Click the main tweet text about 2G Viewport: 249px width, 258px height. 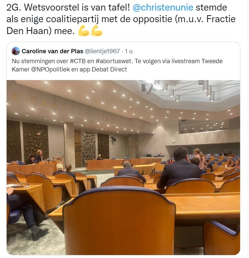(x=121, y=19)
